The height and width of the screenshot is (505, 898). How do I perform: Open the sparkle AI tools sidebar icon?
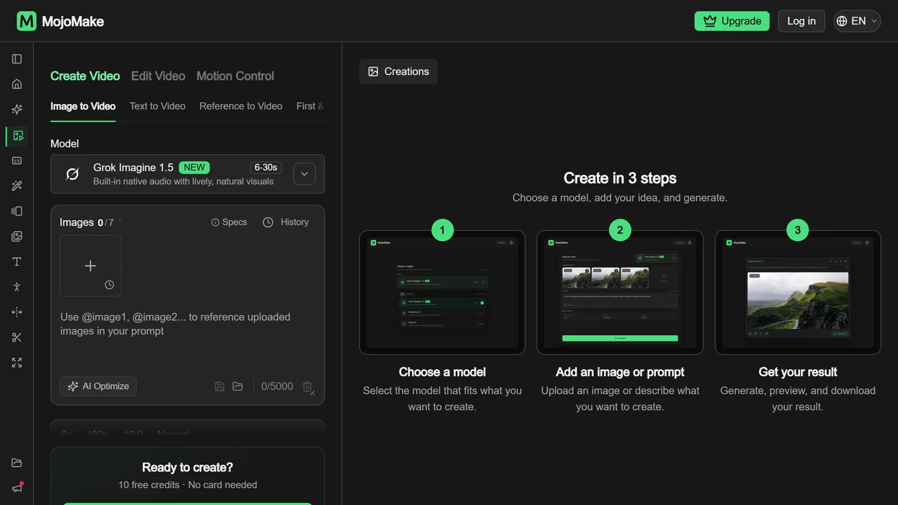point(17,109)
